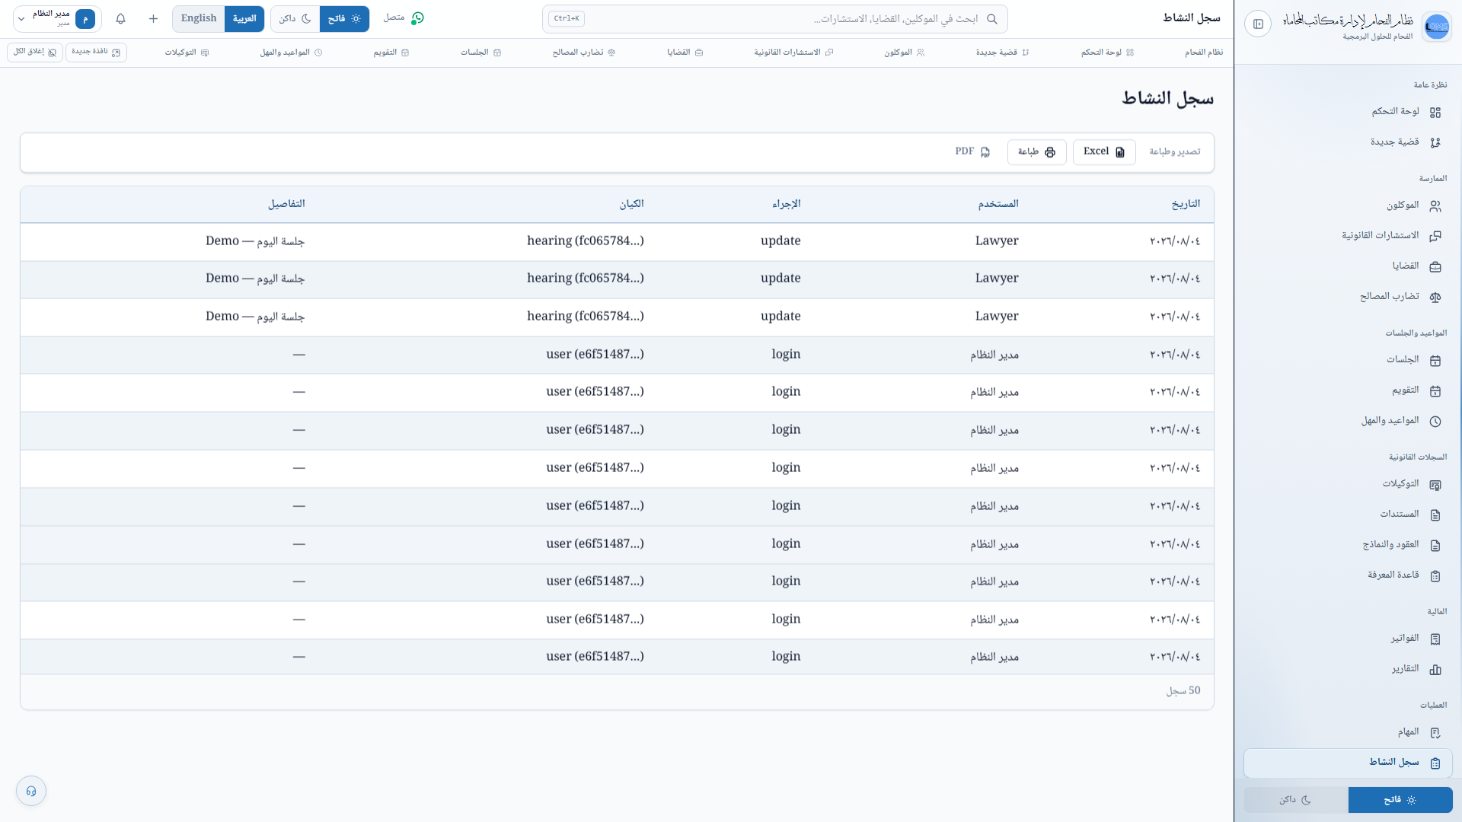Open the القضايا tab in the top tab bar
Screen dimensions: 1462x822
(685, 53)
